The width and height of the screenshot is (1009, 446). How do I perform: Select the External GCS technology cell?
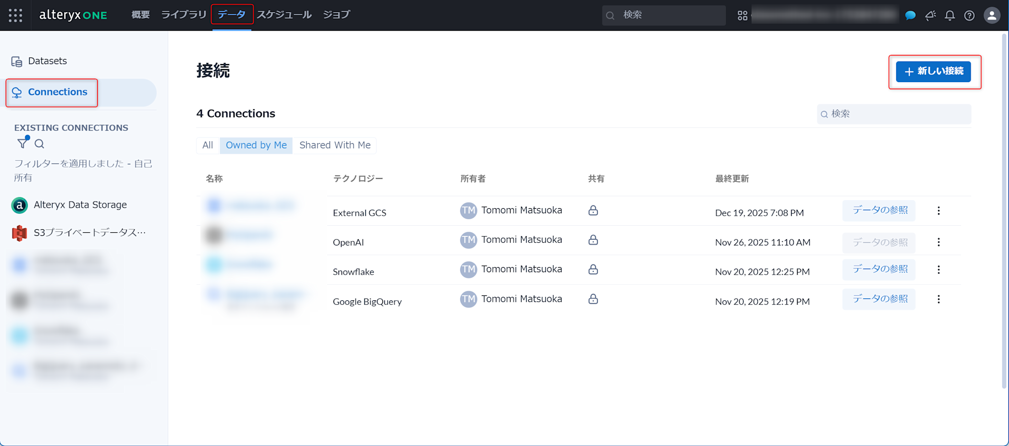click(x=360, y=213)
